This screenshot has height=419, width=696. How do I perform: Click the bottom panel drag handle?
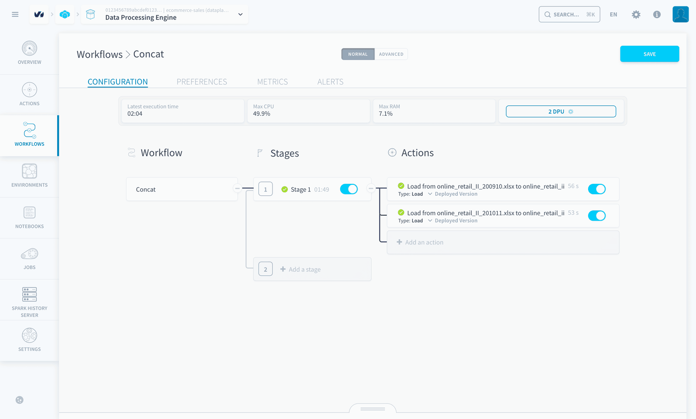(373, 409)
